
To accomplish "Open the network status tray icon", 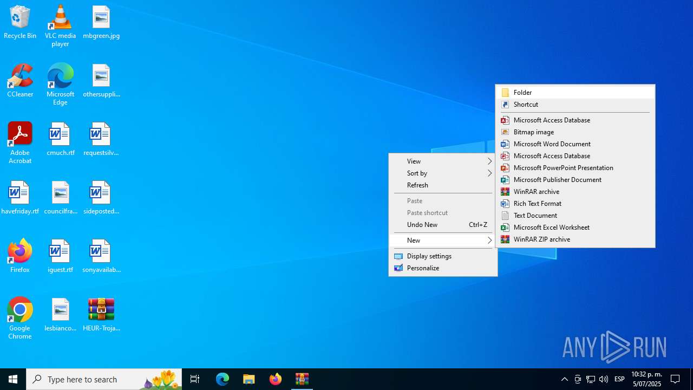I will click(x=591, y=379).
